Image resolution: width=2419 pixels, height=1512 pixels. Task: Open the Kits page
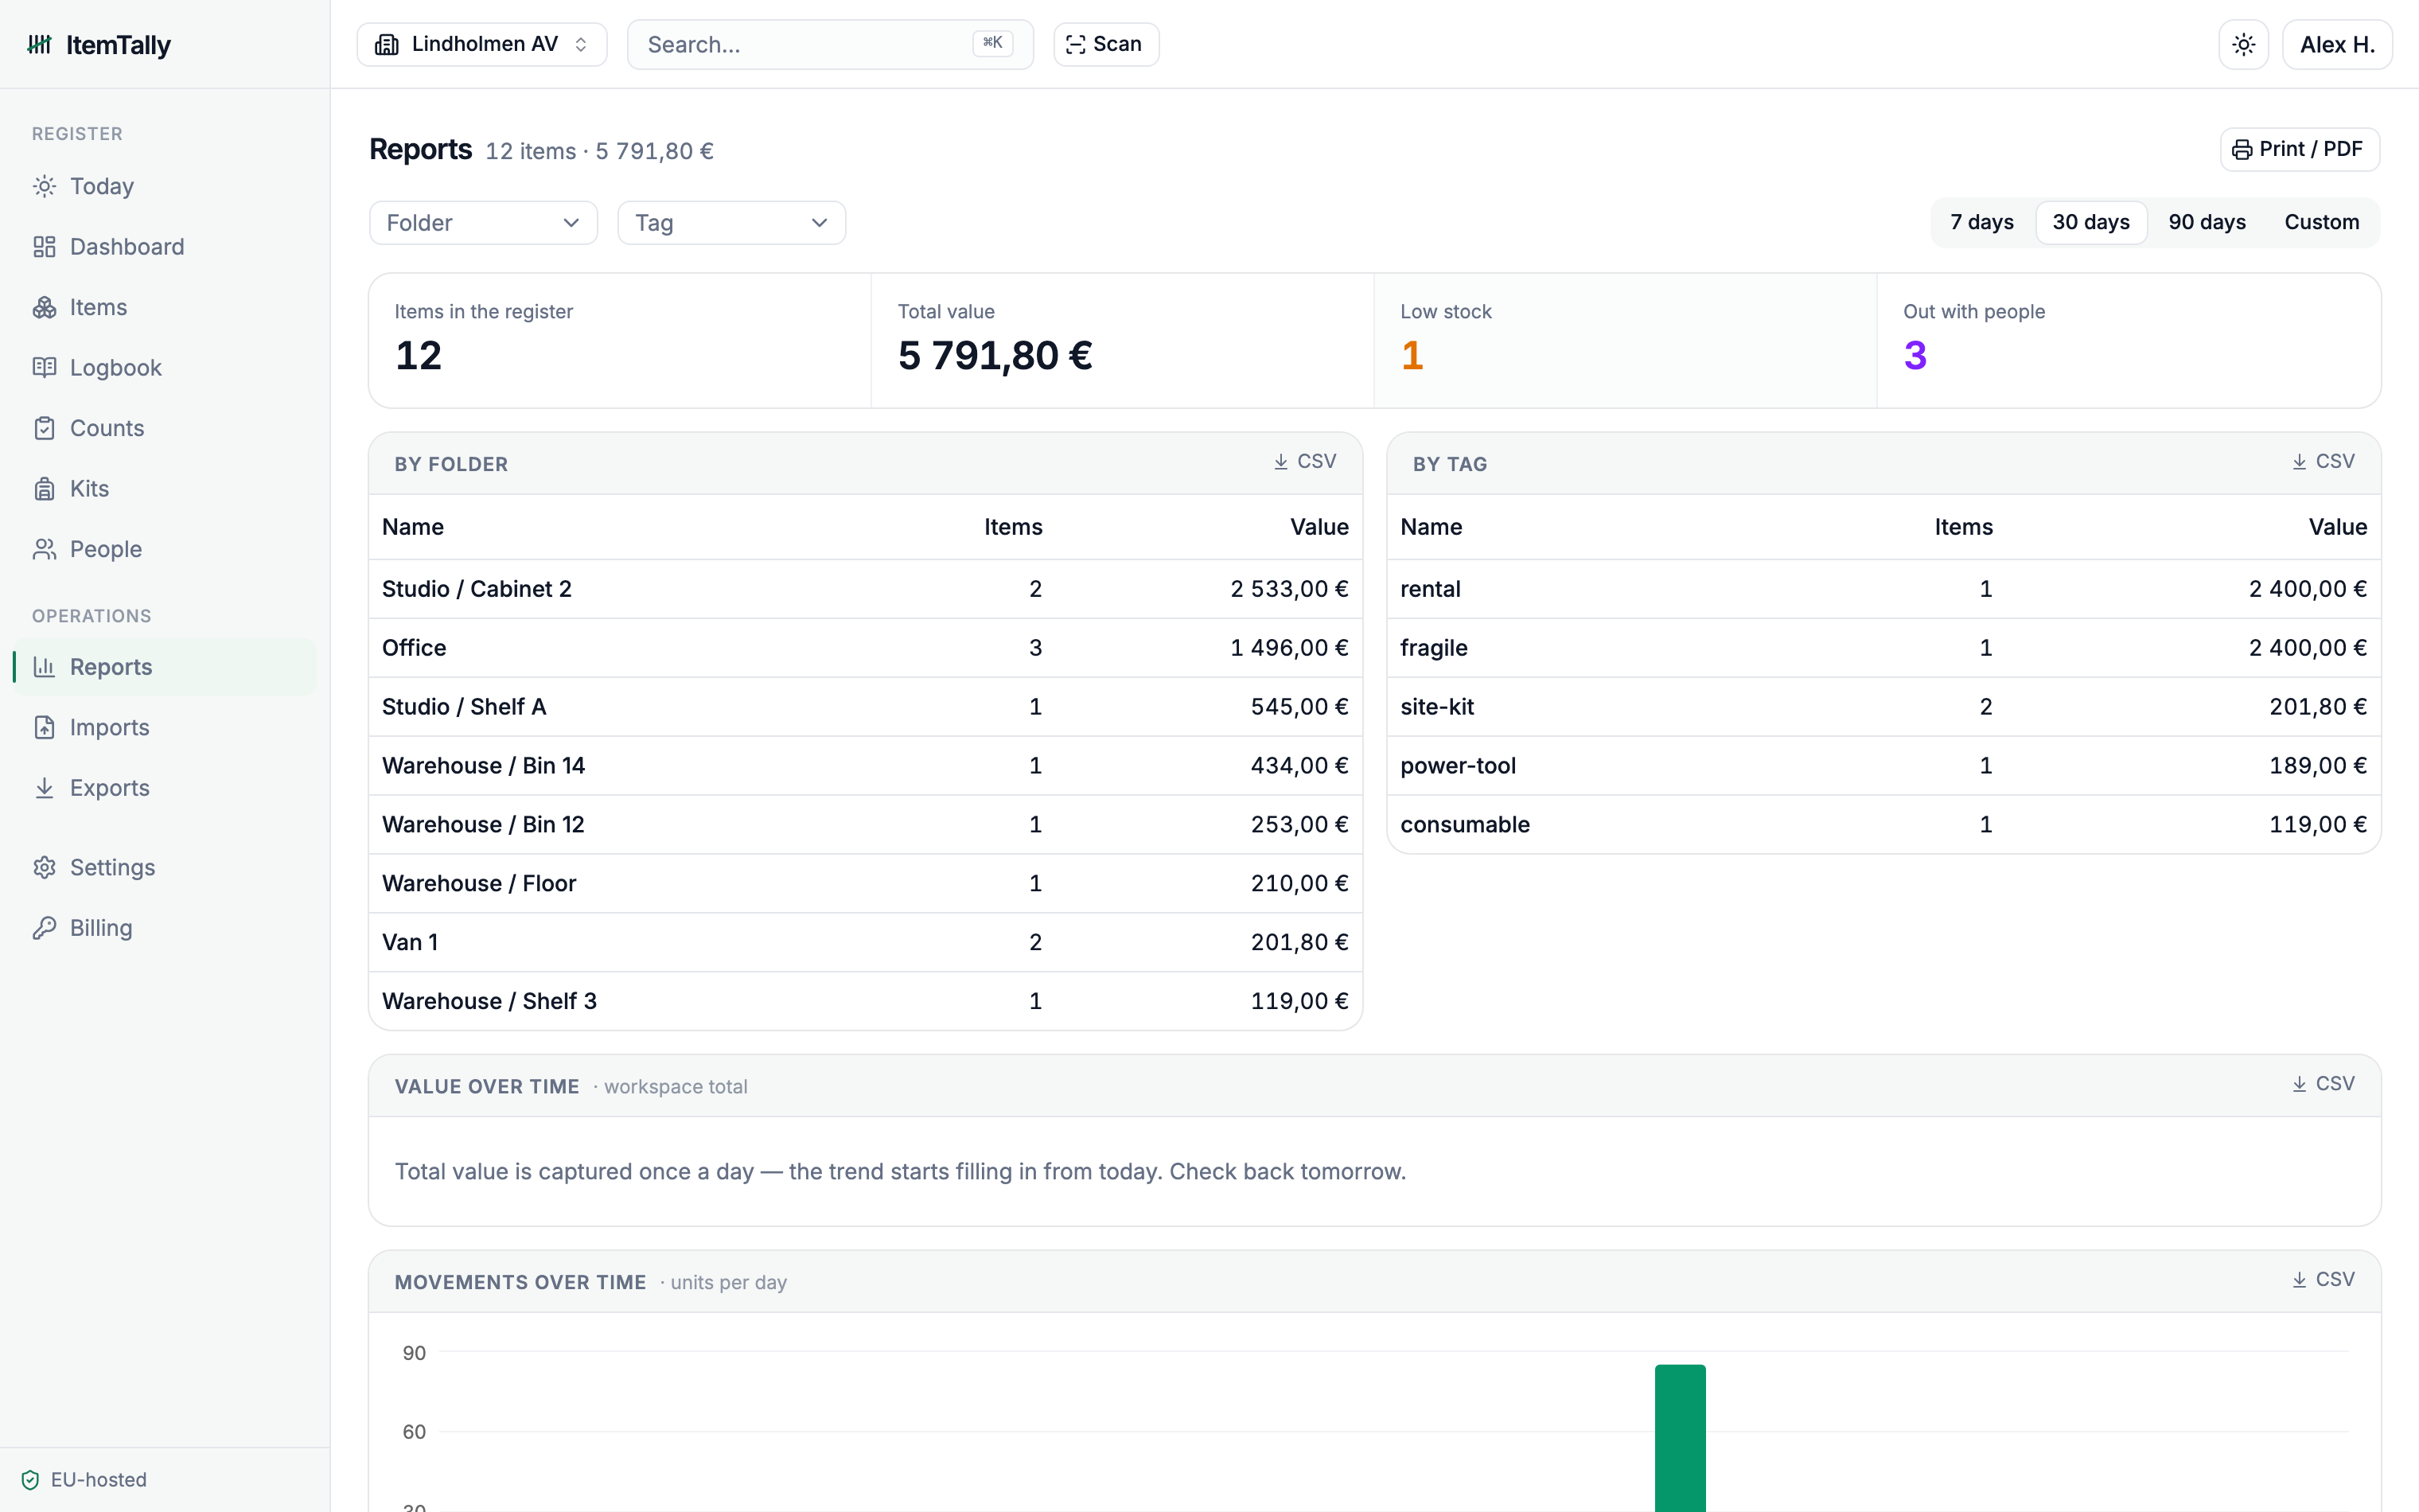tap(165, 489)
